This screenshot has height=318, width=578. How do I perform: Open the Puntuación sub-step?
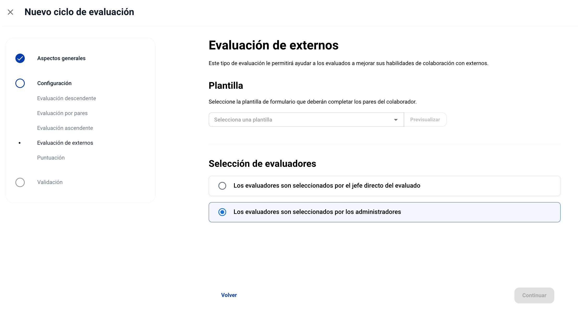[x=51, y=158]
